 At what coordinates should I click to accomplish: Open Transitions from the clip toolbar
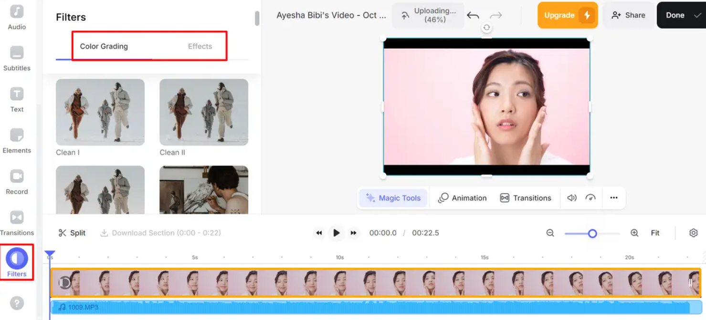(525, 198)
